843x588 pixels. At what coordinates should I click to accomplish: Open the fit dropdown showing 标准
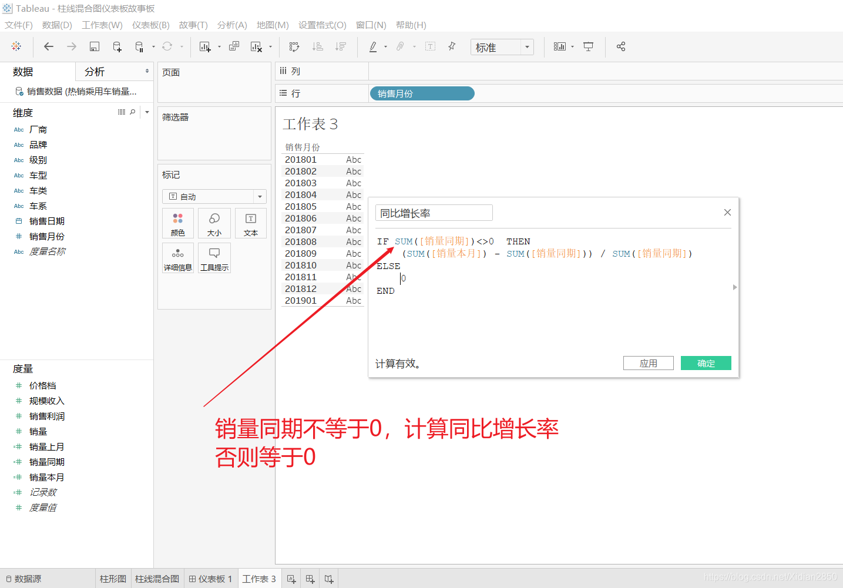coord(502,47)
